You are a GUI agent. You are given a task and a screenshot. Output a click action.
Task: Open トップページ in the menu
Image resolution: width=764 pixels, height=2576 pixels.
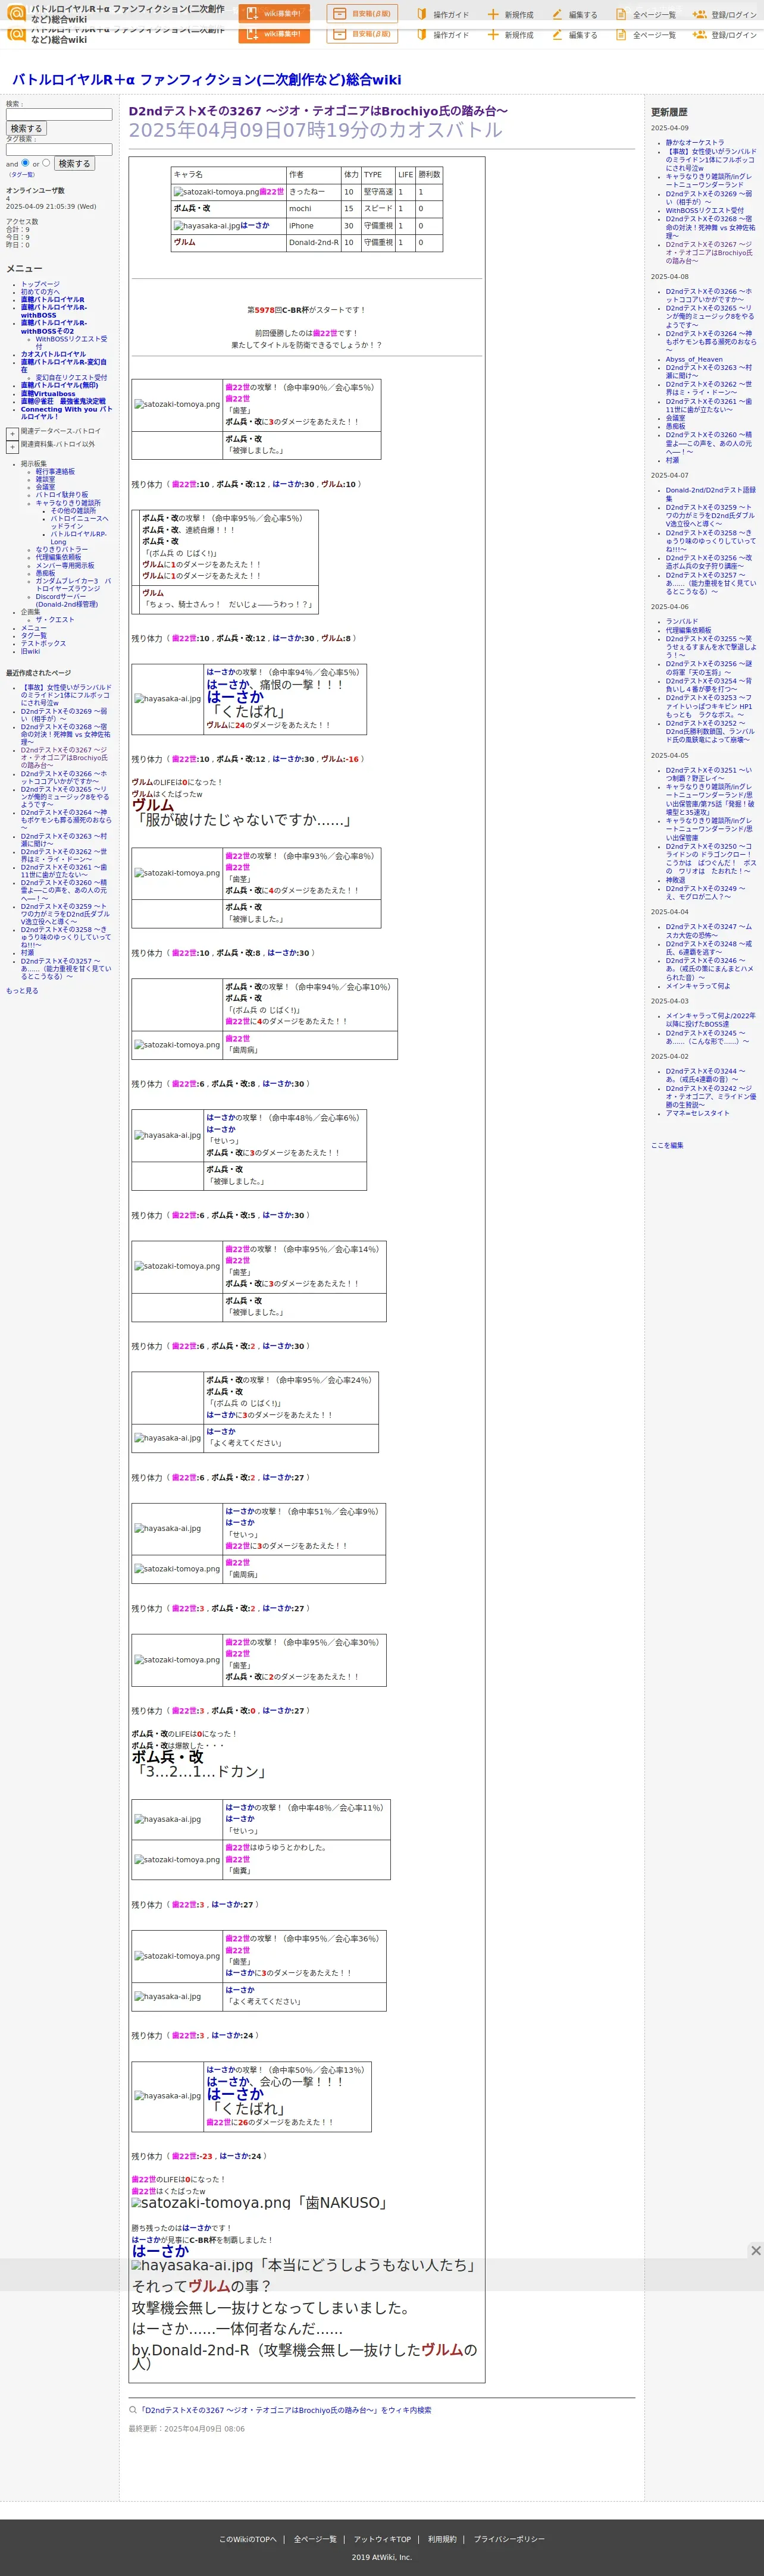tap(40, 284)
